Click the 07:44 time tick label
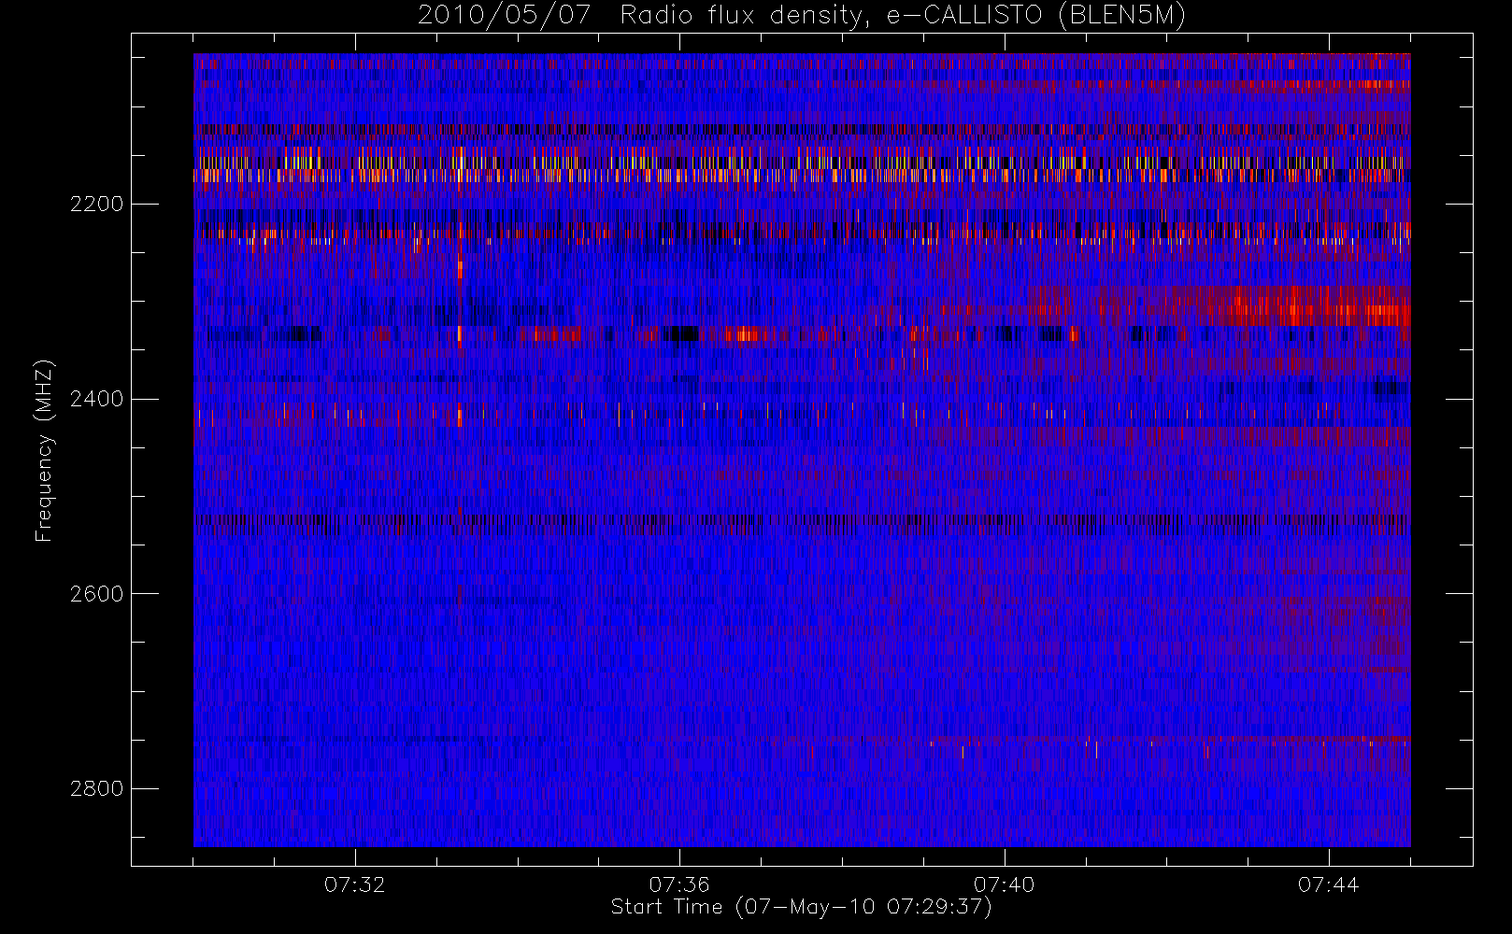The width and height of the screenshot is (1512, 934). click(1329, 884)
